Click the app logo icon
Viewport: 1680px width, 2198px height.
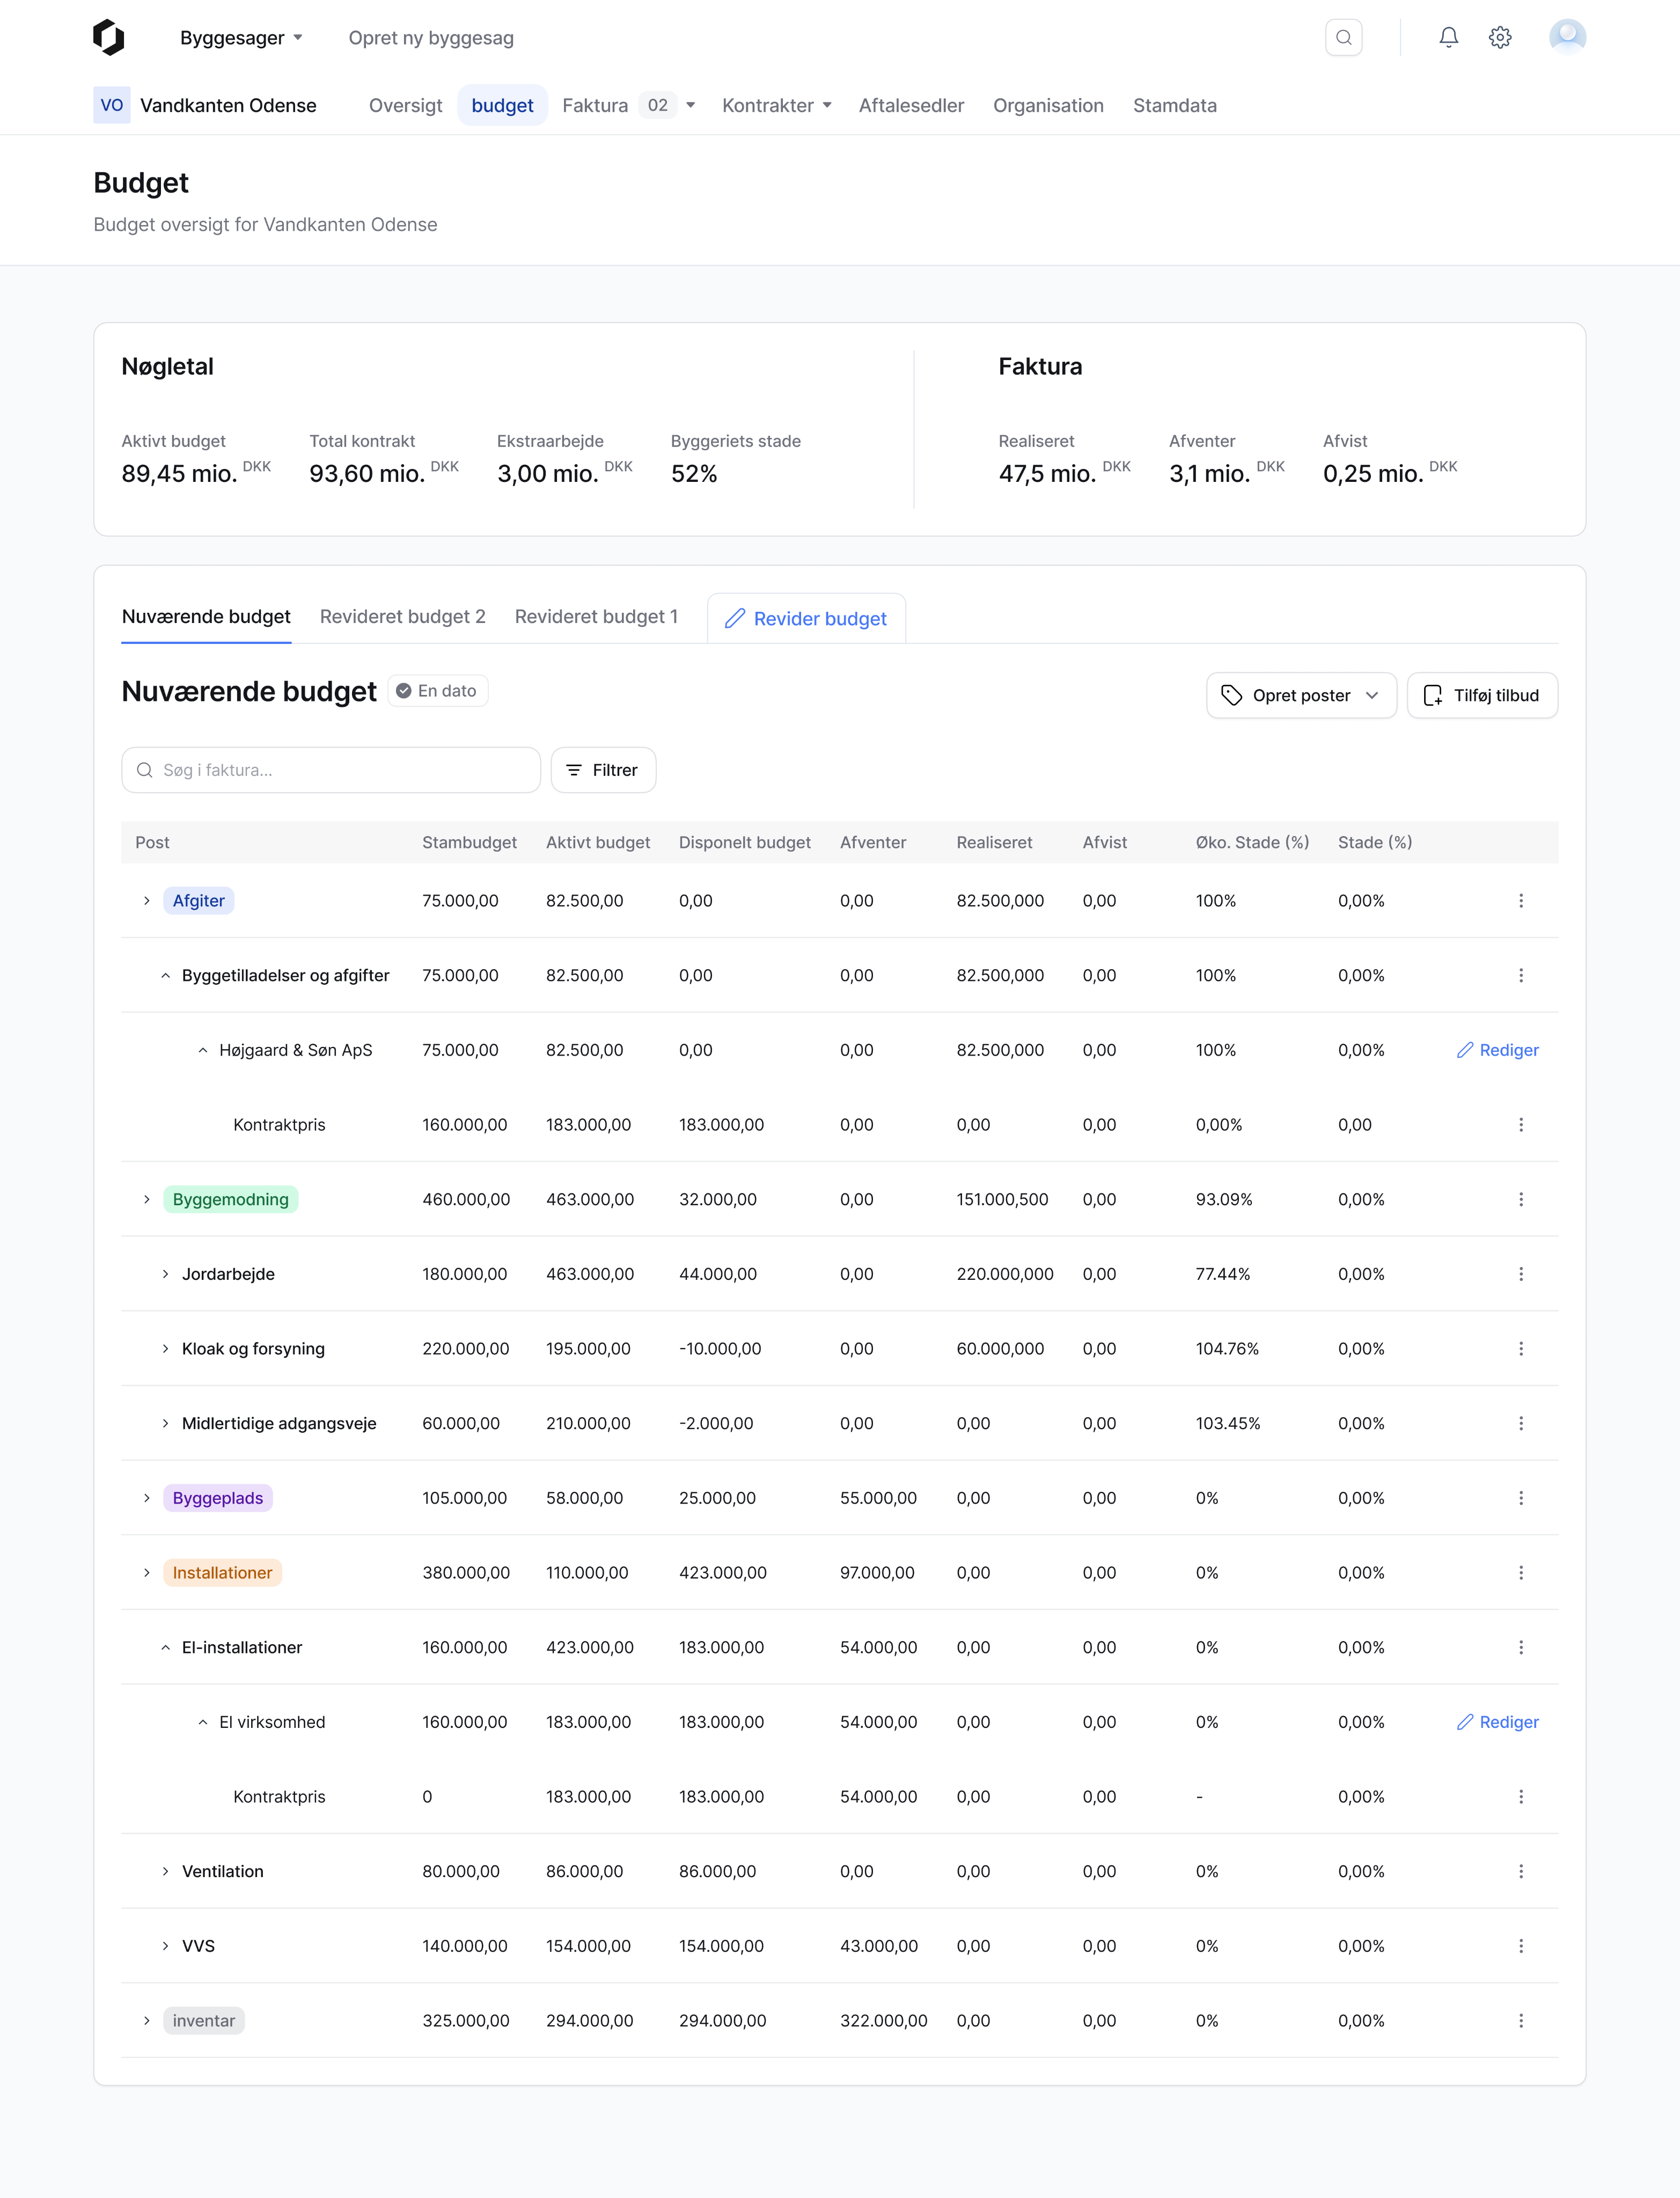[109, 38]
